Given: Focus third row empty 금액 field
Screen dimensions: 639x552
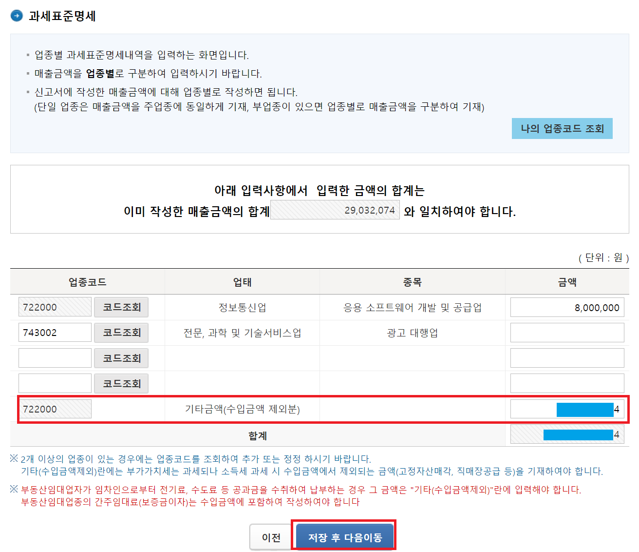Looking at the screenshot, I should click(x=567, y=358).
